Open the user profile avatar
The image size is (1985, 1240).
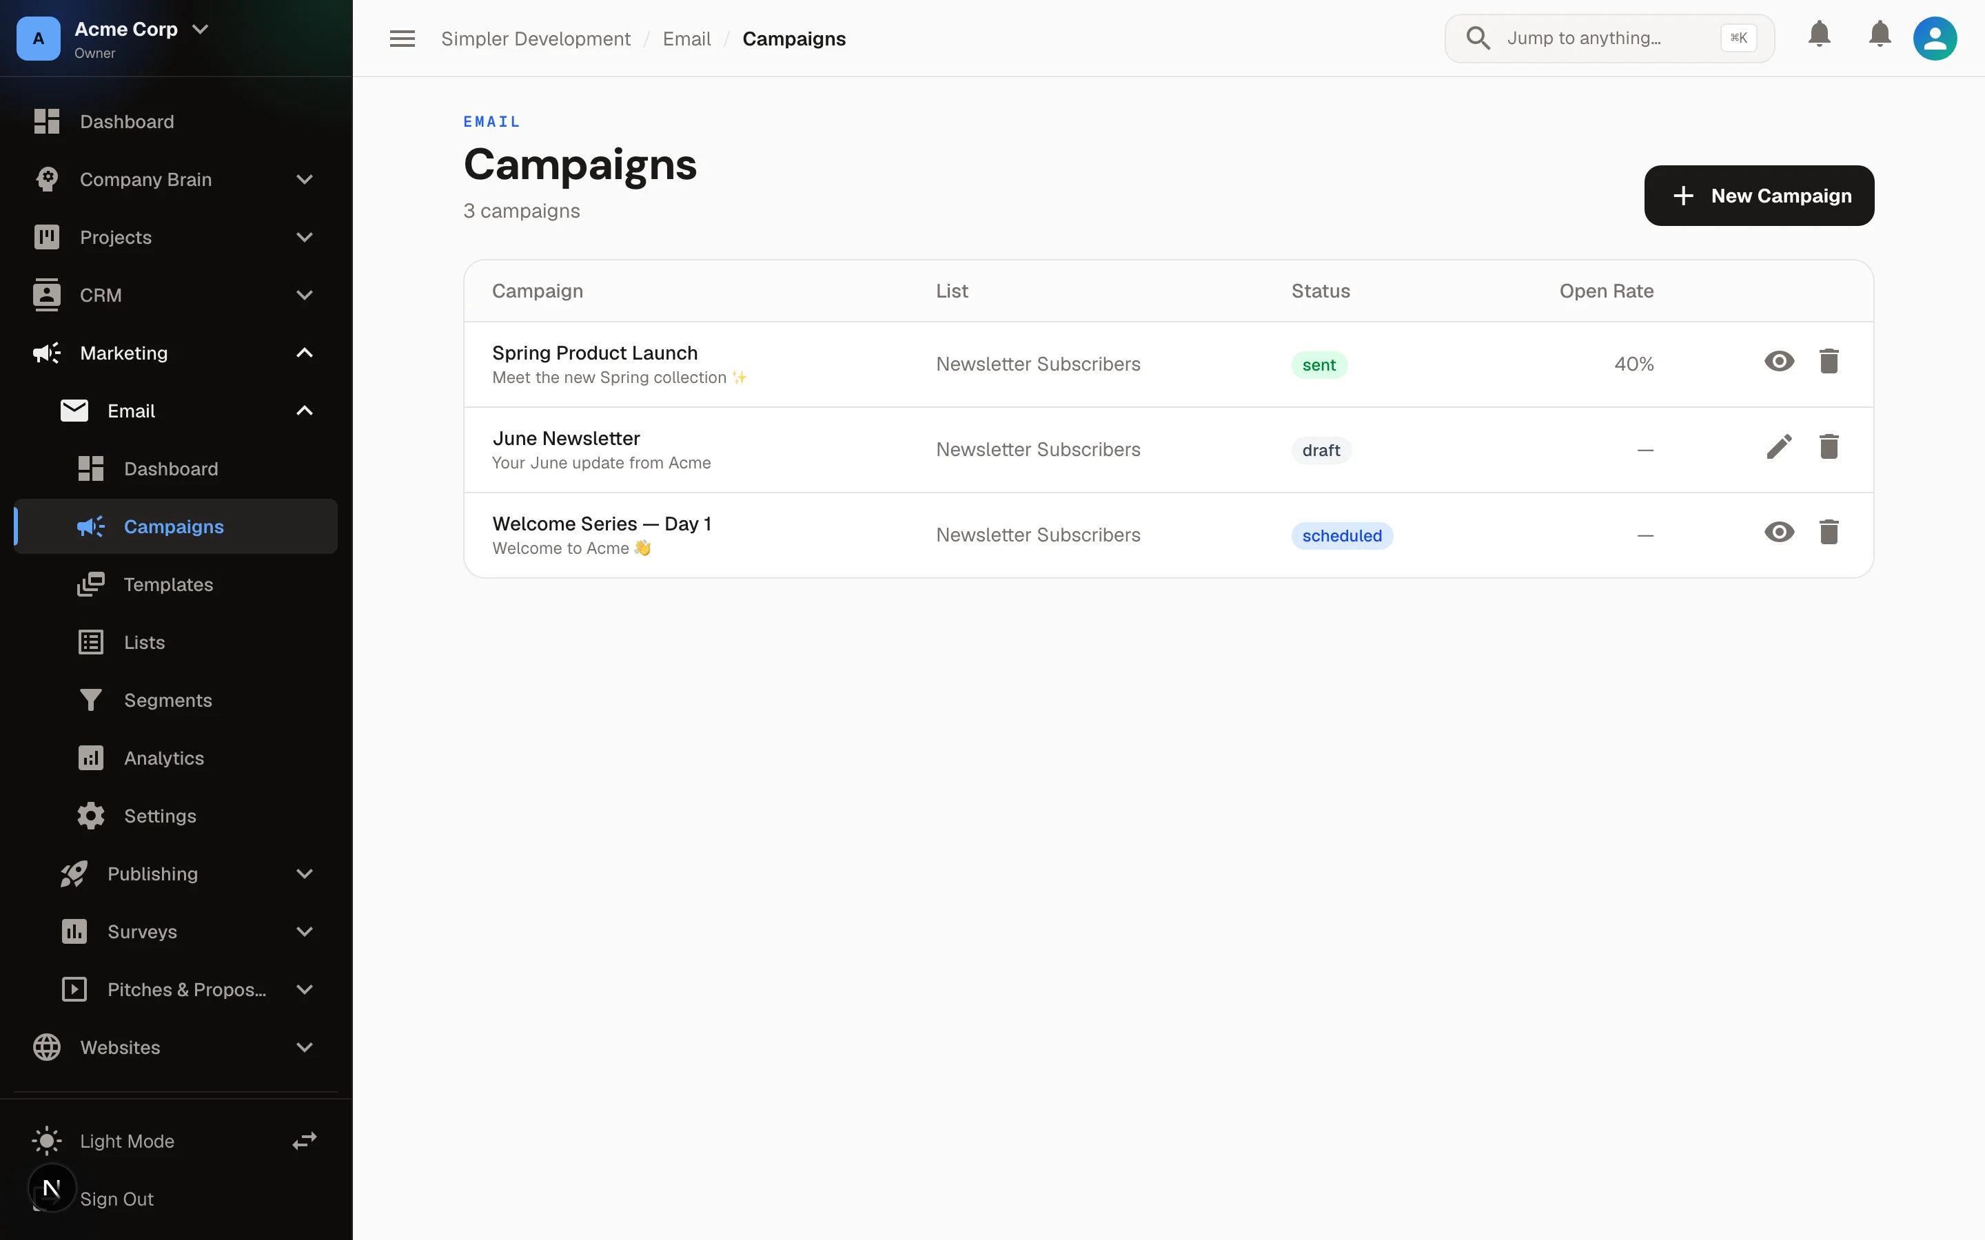[1935, 39]
